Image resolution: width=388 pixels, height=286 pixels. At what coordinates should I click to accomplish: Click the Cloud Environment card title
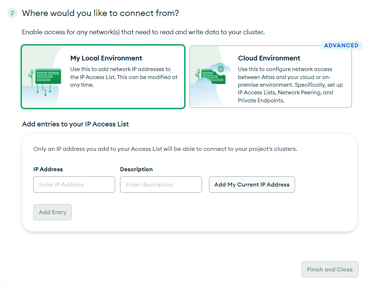tap(269, 58)
